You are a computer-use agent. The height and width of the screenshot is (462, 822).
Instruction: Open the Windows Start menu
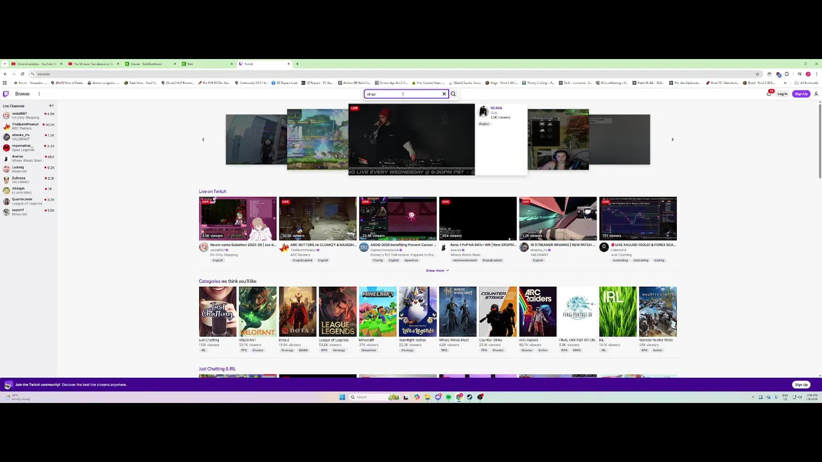click(342, 397)
